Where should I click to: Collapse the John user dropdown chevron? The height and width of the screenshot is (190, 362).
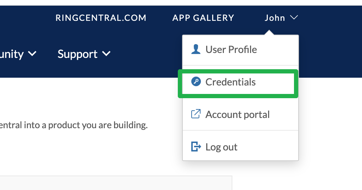294,18
